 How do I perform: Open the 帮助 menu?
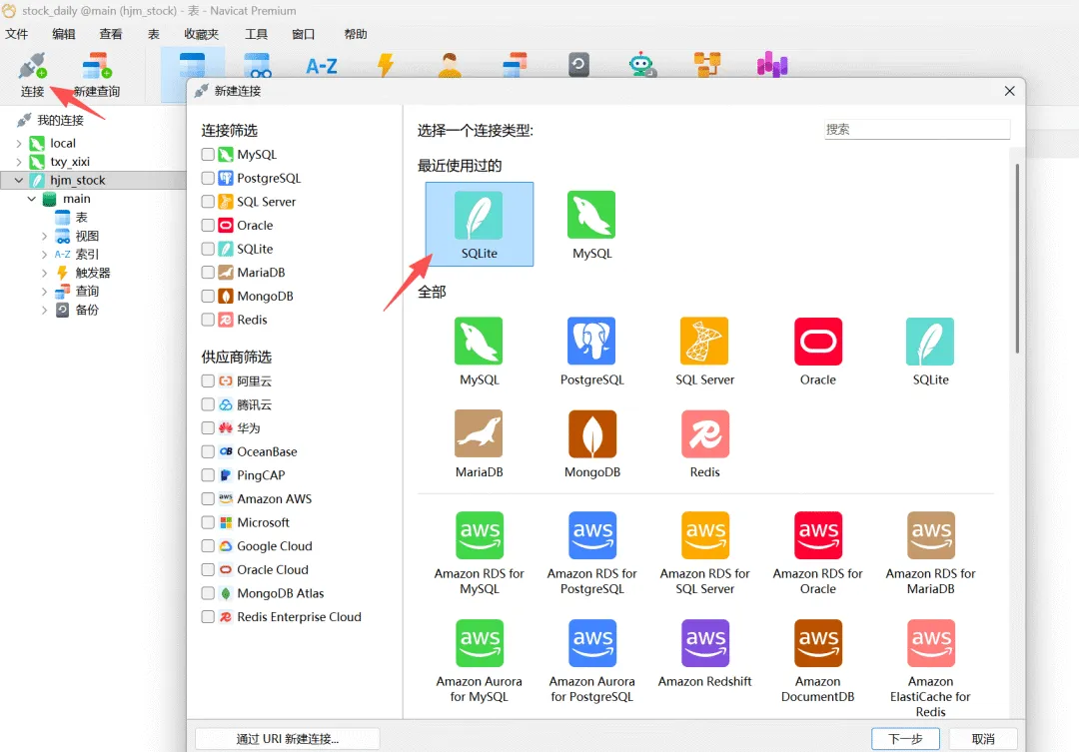point(355,34)
